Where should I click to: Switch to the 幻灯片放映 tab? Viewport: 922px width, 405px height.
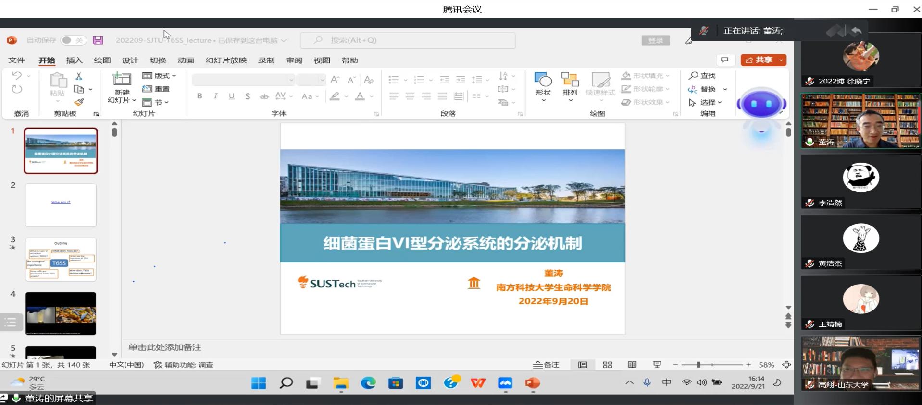click(x=226, y=60)
